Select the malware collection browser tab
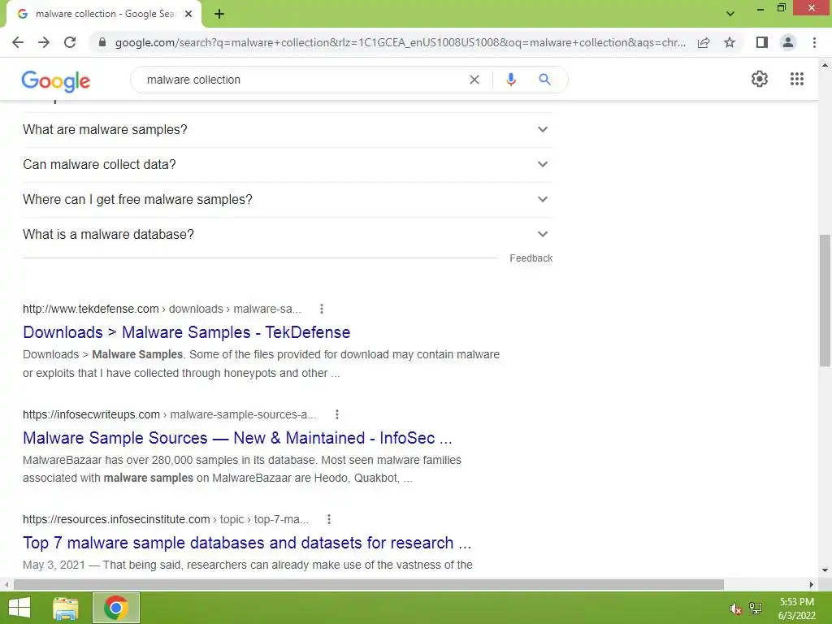 tap(105, 14)
